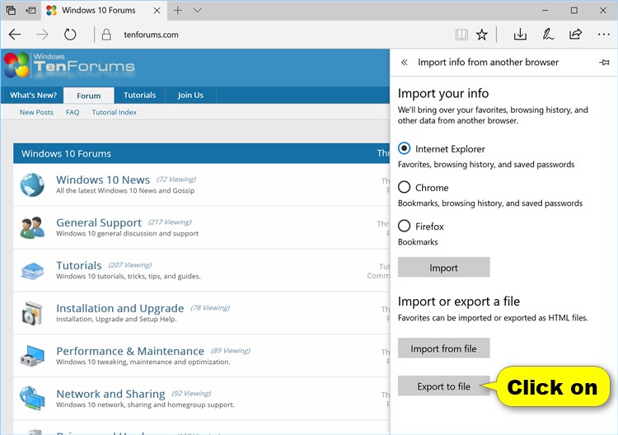
Task: Open the FAQ submenu link
Action: (x=73, y=112)
